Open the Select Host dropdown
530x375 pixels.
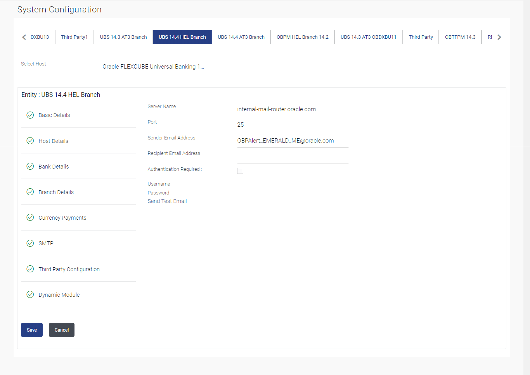(x=153, y=67)
